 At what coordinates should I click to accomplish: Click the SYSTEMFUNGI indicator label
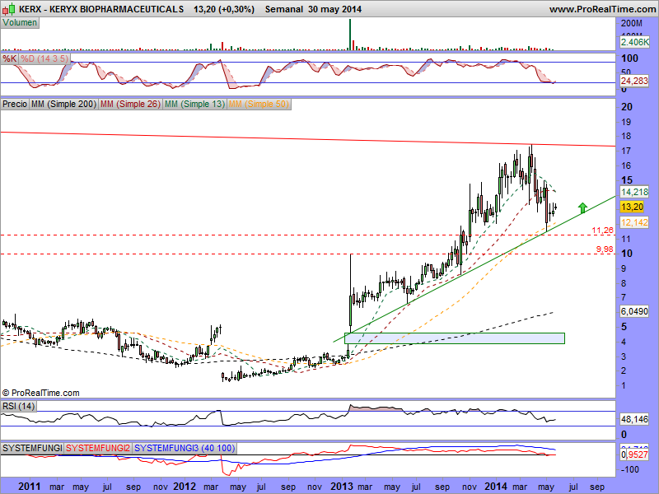coord(32,448)
